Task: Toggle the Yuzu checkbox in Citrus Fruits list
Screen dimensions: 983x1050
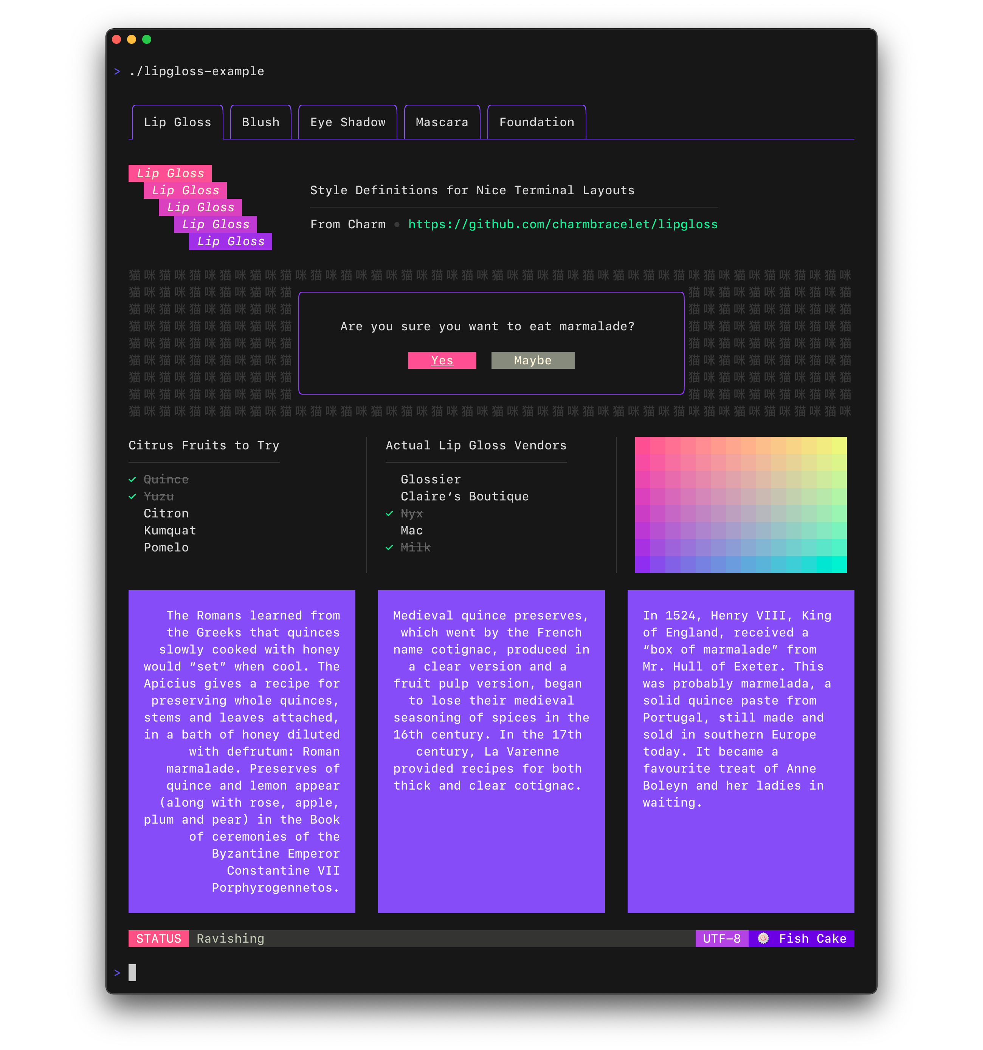Action: pos(134,496)
